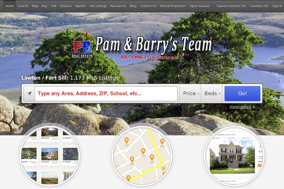Image resolution: width=284 pixels, height=189 pixels.
Task: Open Favorites (0)
Action: point(259,6)
